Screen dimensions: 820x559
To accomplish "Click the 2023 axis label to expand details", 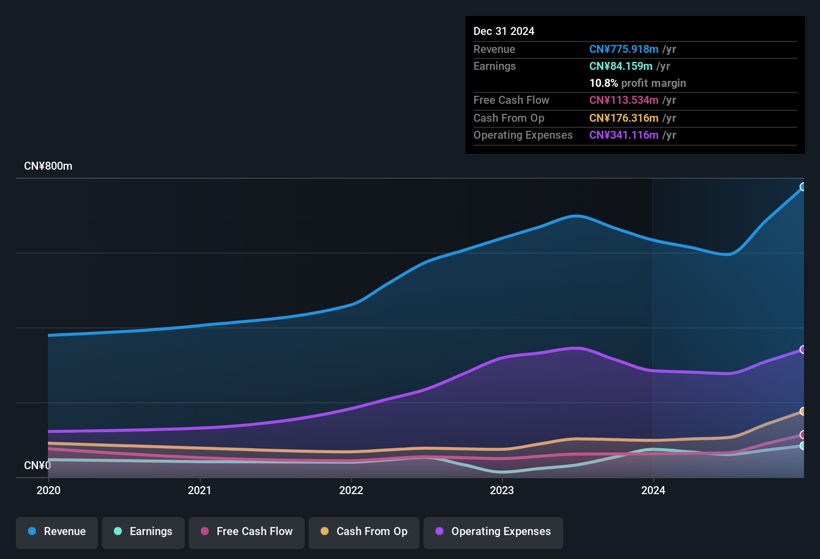I will point(503,491).
